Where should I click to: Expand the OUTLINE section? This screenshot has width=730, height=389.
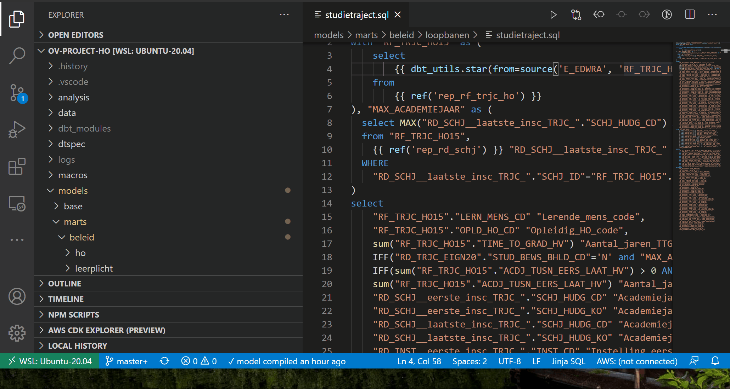(64, 284)
